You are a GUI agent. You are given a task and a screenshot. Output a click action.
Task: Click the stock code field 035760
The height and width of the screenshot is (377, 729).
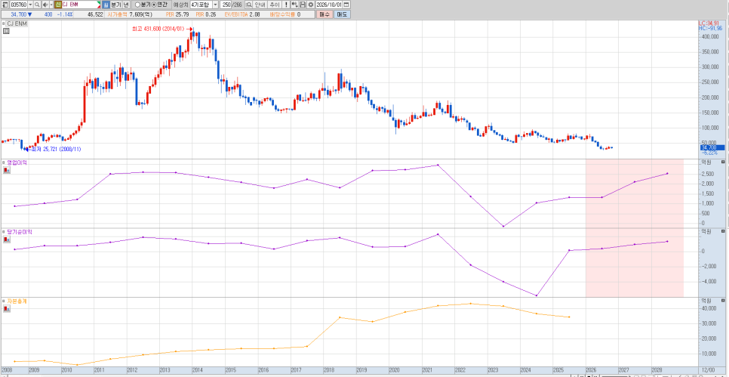point(19,5)
